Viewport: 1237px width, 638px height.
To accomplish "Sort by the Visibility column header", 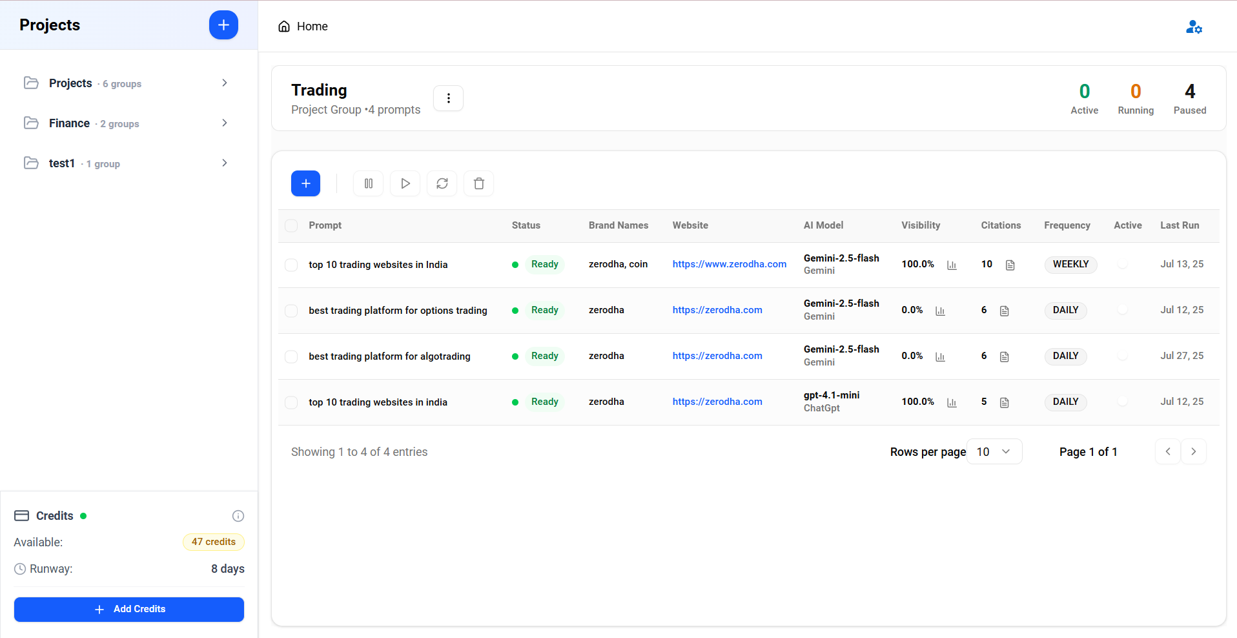I will click(921, 225).
